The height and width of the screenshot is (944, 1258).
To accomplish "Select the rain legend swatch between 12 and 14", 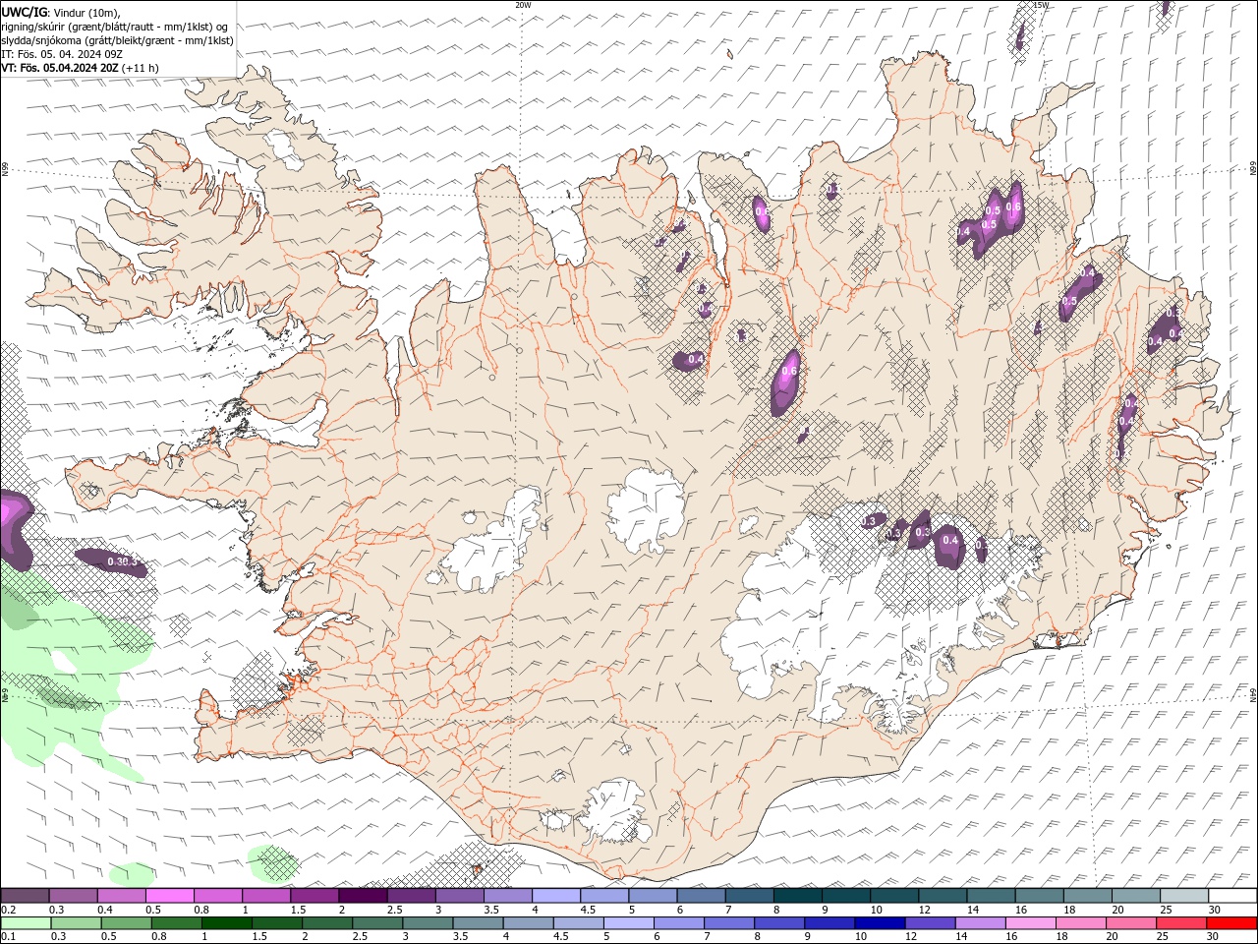I will (929, 923).
